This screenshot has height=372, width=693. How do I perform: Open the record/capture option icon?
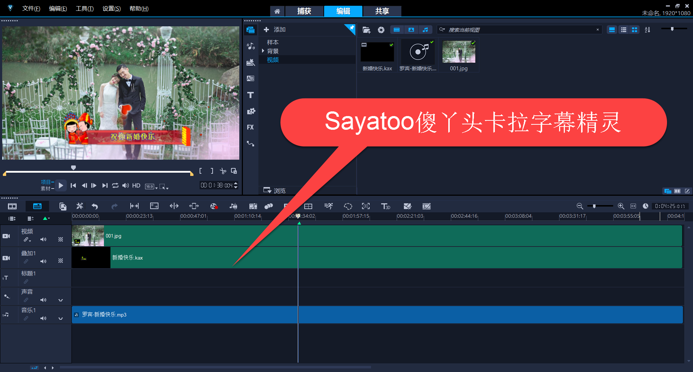coord(214,206)
